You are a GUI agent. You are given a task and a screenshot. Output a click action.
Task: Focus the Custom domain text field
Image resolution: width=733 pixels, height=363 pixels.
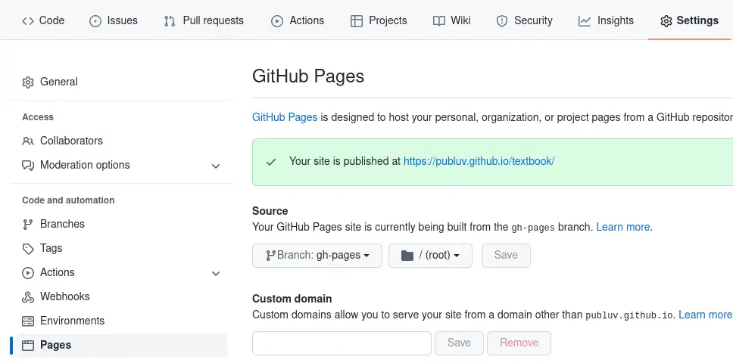tap(342, 343)
